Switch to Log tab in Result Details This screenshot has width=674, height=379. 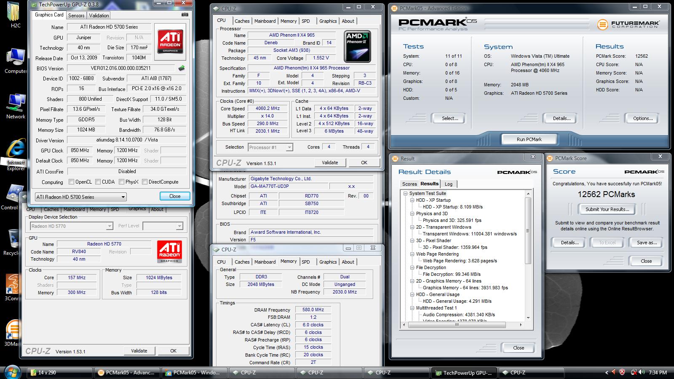pos(449,184)
